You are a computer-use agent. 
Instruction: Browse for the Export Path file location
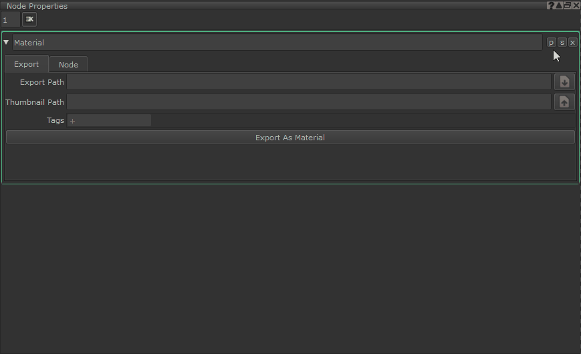click(564, 81)
